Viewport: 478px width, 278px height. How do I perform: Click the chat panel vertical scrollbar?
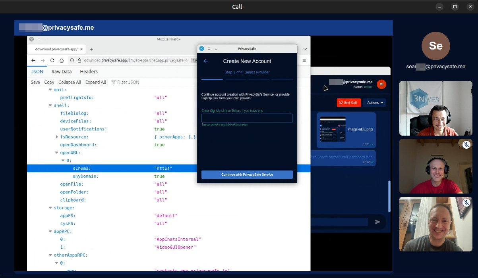point(389,196)
